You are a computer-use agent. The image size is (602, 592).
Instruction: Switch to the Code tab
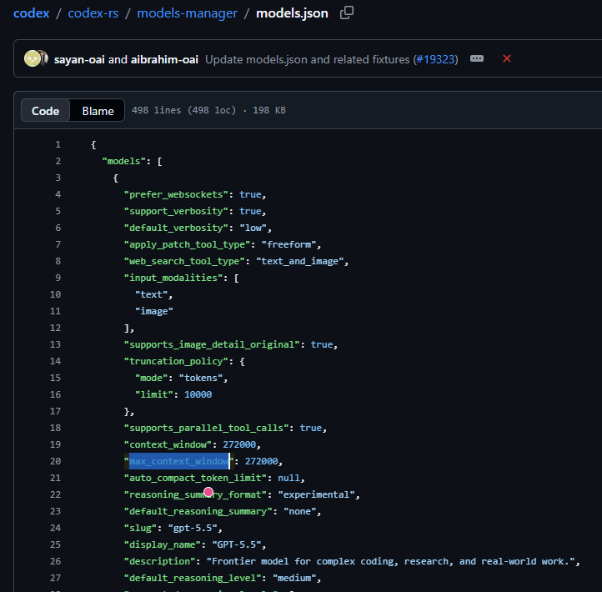tap(45, 111)
